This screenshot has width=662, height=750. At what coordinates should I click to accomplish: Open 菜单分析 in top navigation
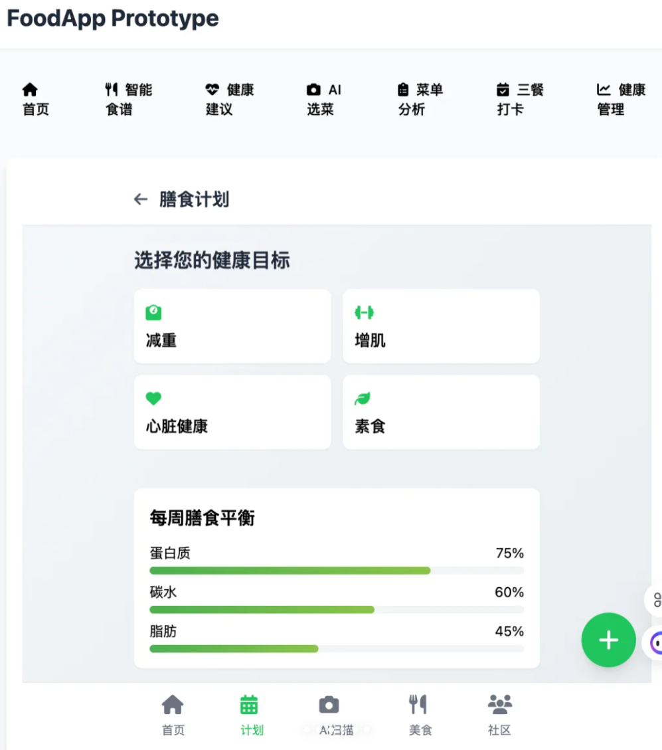(420, 100)
